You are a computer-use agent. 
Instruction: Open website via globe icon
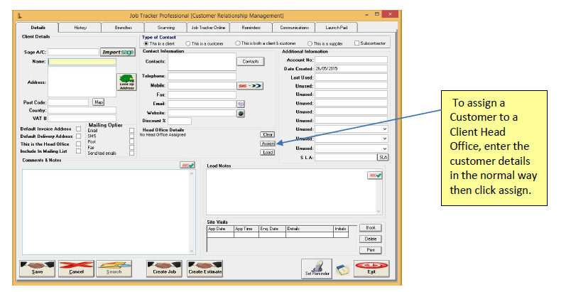(x=240, y=113)
